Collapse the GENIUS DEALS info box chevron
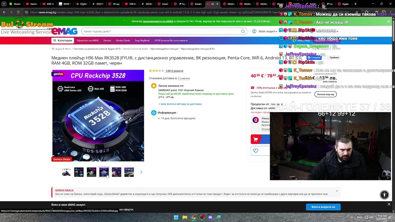Viewport: 395px width, 222px height. [337, 191]
